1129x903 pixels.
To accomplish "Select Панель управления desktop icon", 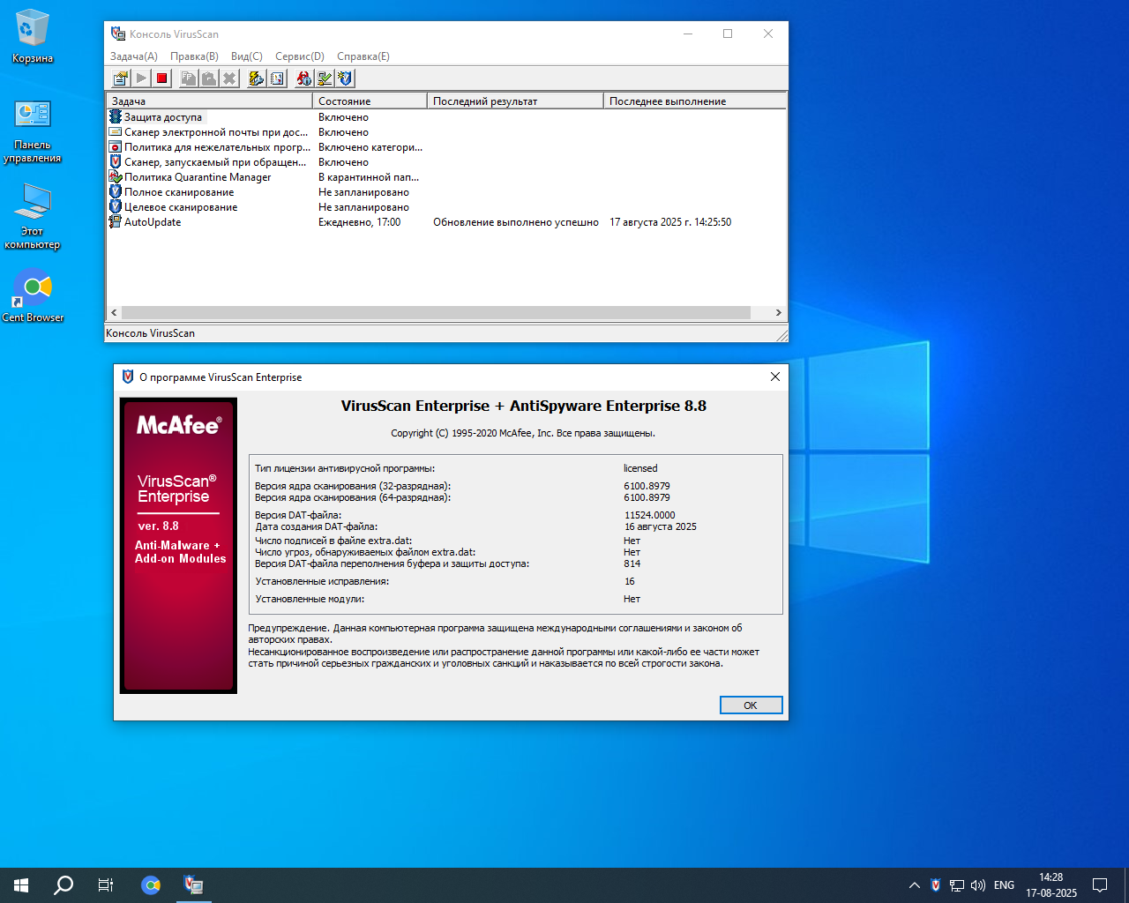I will pos(33,131).
